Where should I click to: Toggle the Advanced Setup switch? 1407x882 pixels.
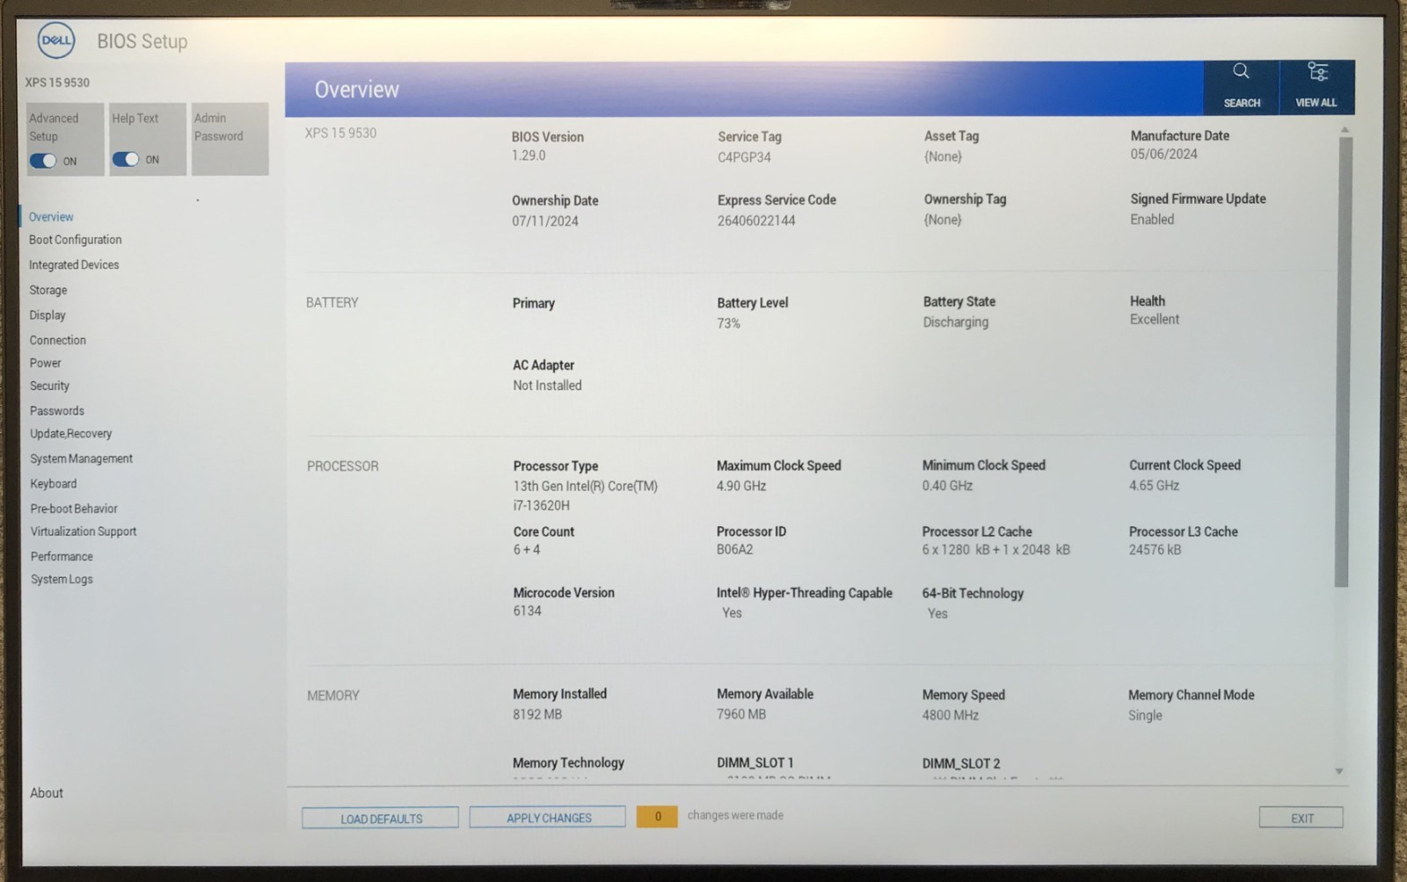tap(43, 161)
